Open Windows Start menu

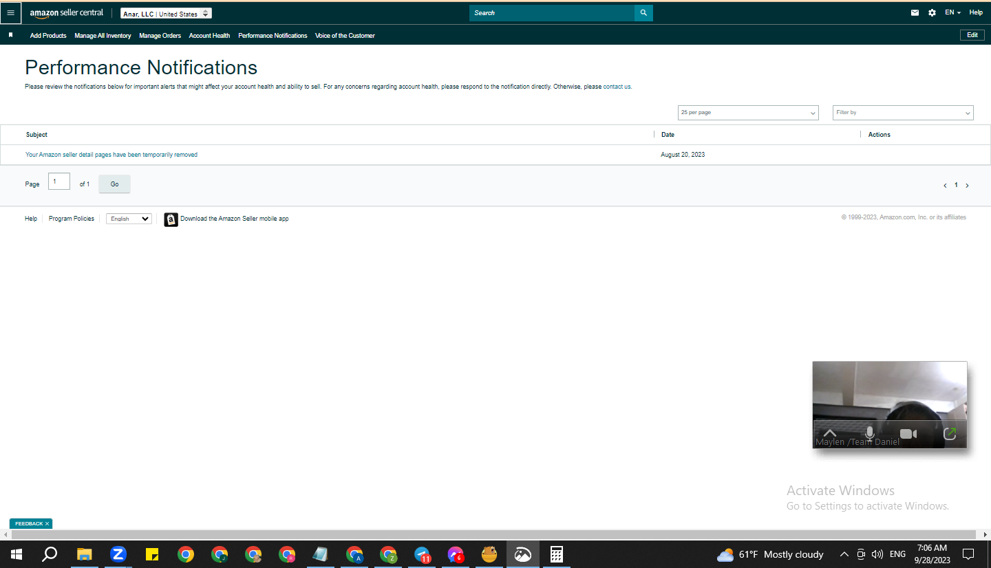pyautogui.click(x=17, y=554)
